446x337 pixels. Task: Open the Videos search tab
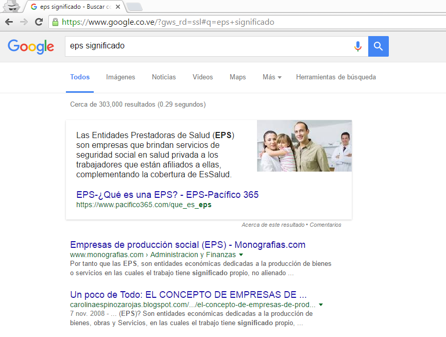coord(202,77)
